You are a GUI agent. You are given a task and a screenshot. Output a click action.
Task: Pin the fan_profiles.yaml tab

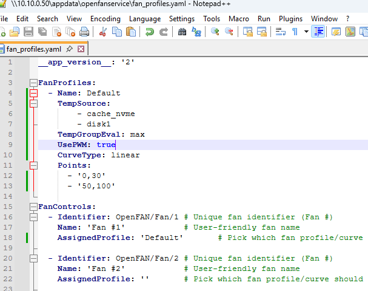click(69, 49)
